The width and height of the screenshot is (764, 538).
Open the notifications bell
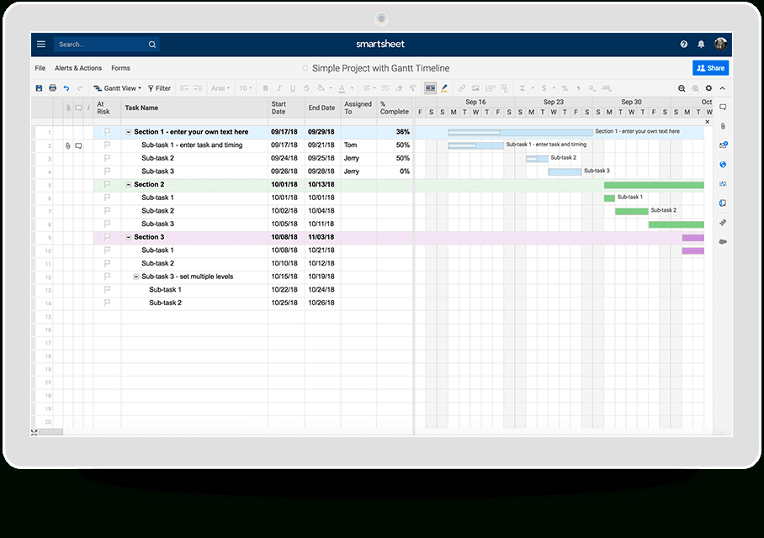point(701,45)
